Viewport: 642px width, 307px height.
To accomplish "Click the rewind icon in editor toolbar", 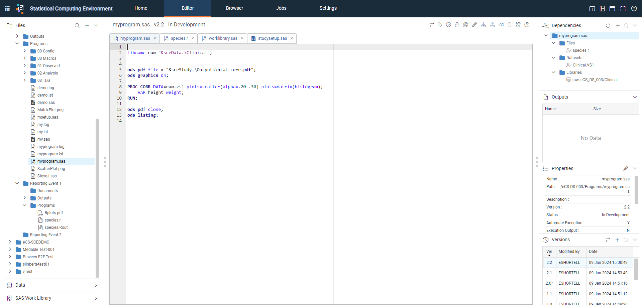I will point(501,25).
